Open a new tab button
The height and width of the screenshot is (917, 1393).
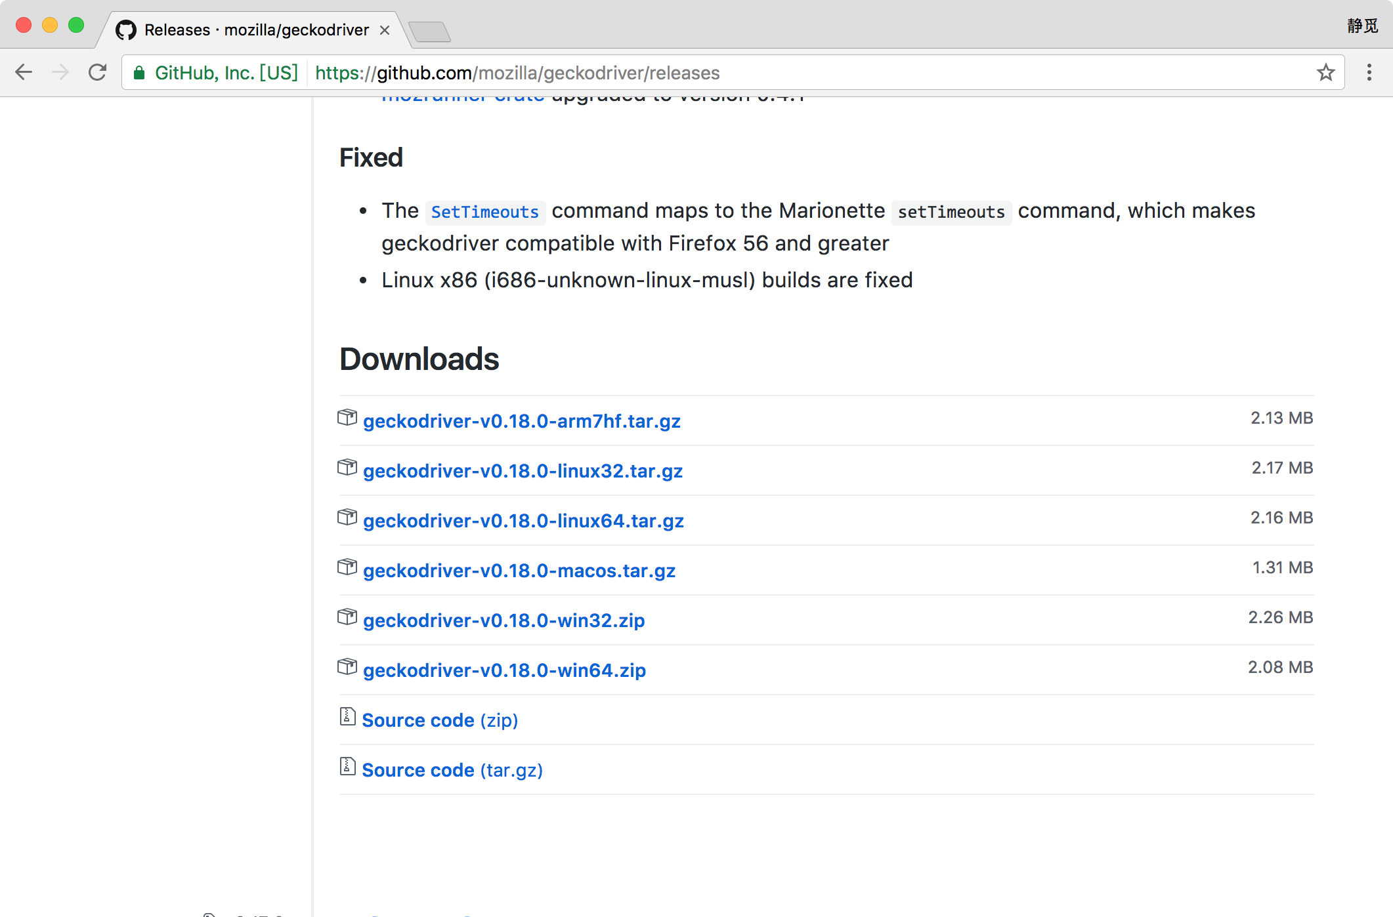[429, 31]
